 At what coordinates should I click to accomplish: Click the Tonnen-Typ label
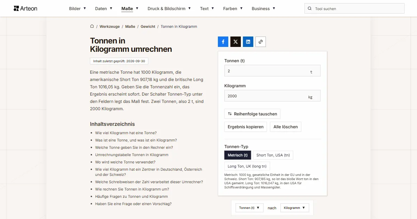(x=236, y=147)
